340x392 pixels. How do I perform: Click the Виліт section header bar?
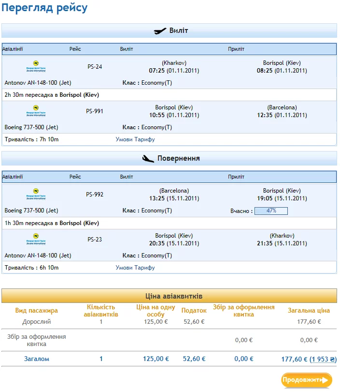169,30
